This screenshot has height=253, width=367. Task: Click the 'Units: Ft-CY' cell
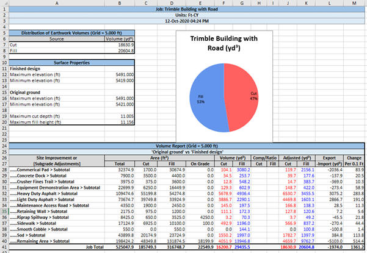click(x=186, y=15)
